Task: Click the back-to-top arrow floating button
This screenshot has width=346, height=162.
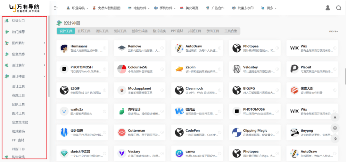Action: click(335, 117)
